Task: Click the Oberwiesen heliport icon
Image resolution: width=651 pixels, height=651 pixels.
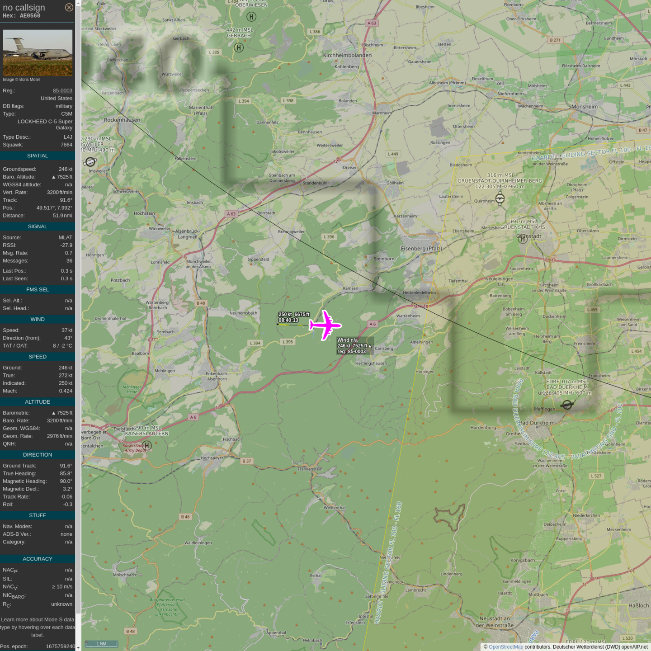Action: [x=251, y=17]
